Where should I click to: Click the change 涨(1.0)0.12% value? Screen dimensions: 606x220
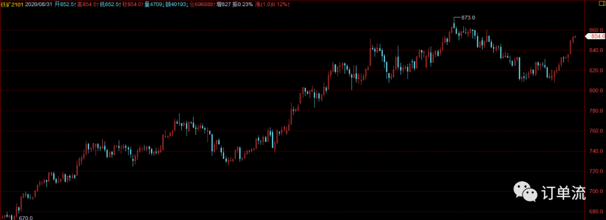coord(273,4)
